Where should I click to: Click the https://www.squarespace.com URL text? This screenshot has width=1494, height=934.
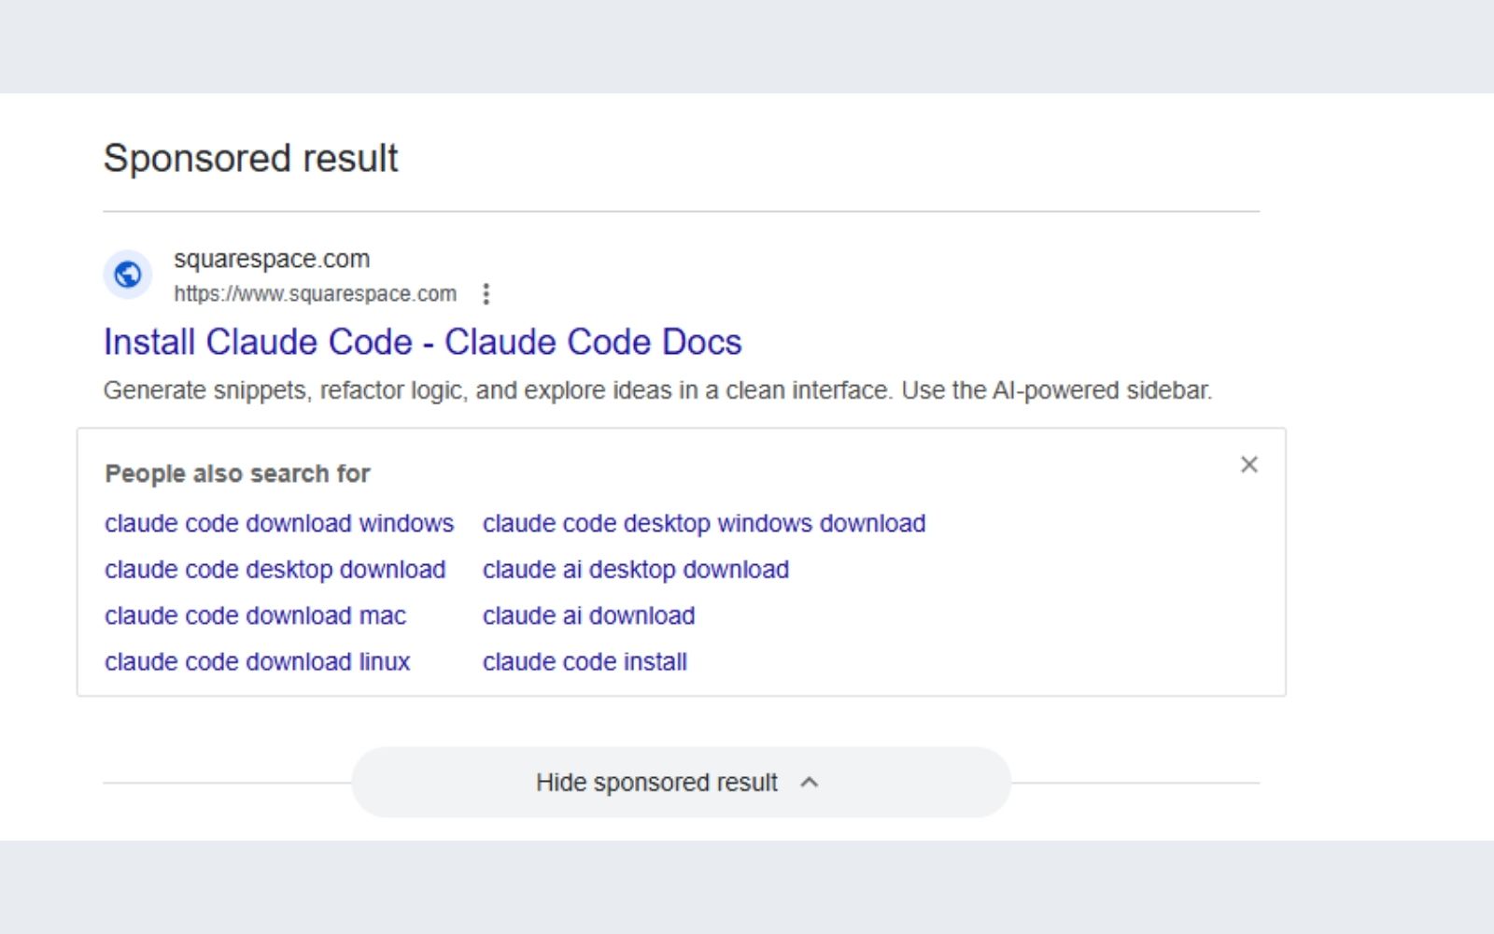[x=315, y=294]
